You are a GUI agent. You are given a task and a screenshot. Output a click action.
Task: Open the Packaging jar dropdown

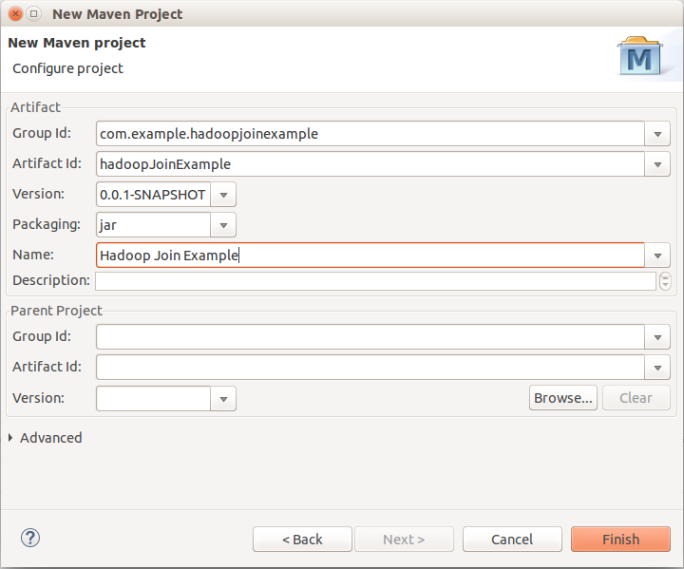223,225
